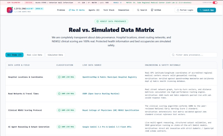Image resolution: width=223 pixels, height=136 pixels.
Task: Open the OSRM (Open Source Routing Machine) link
Action: [x=101, y=94]
